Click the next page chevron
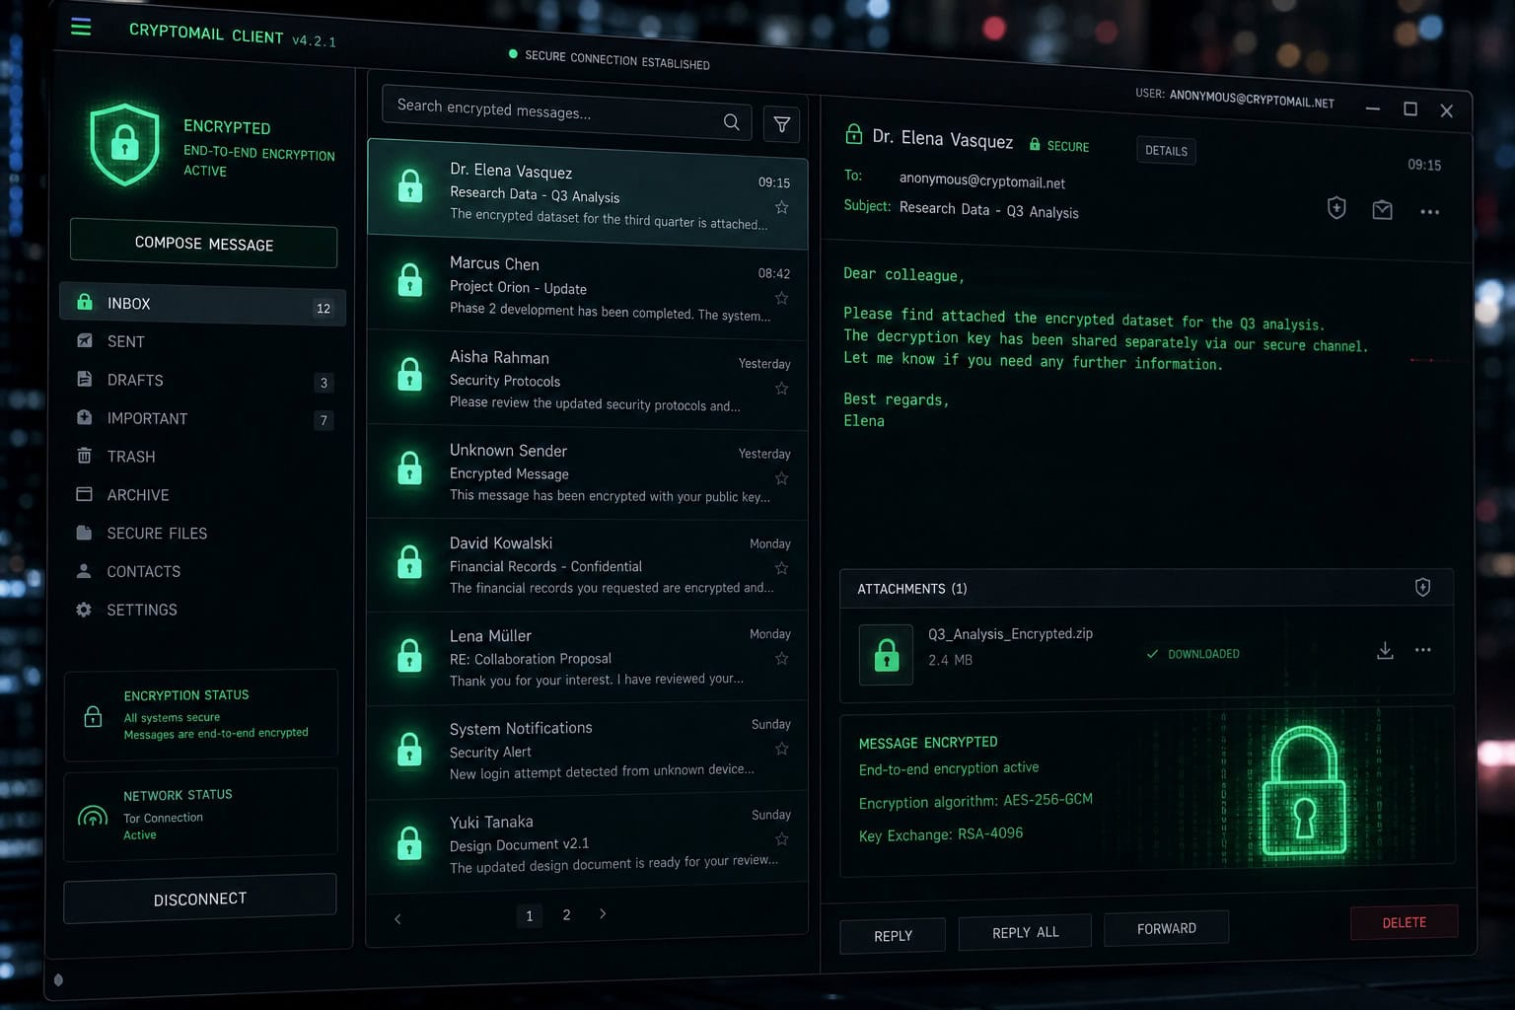The width and height of the screenshot is (1515, 1010). [x=603, y=914]
